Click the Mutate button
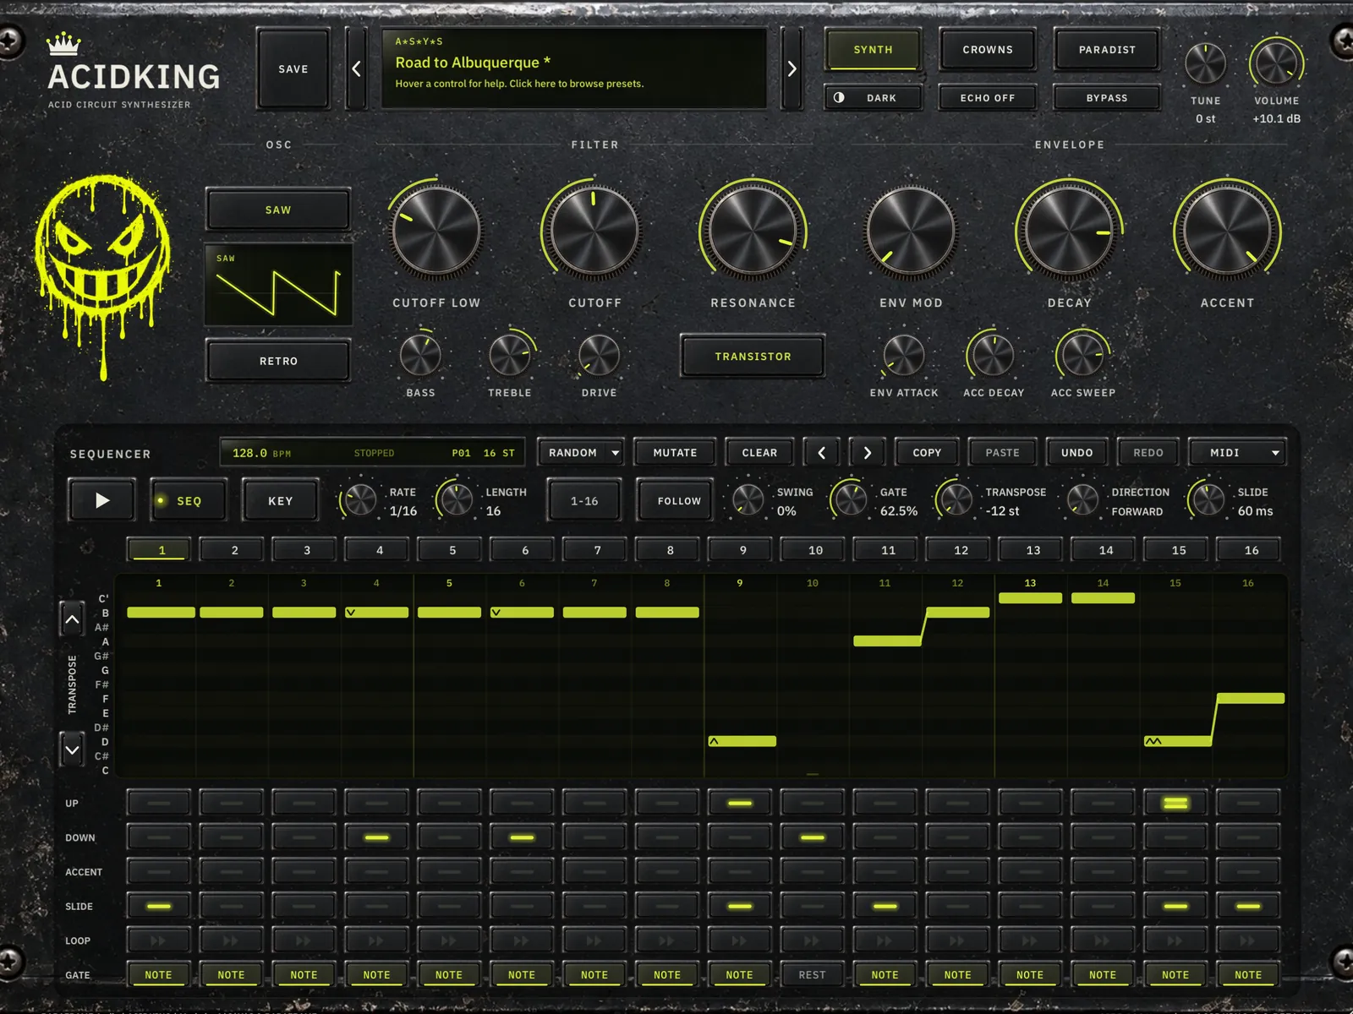 pyautogui.click(x=675, y=453)
